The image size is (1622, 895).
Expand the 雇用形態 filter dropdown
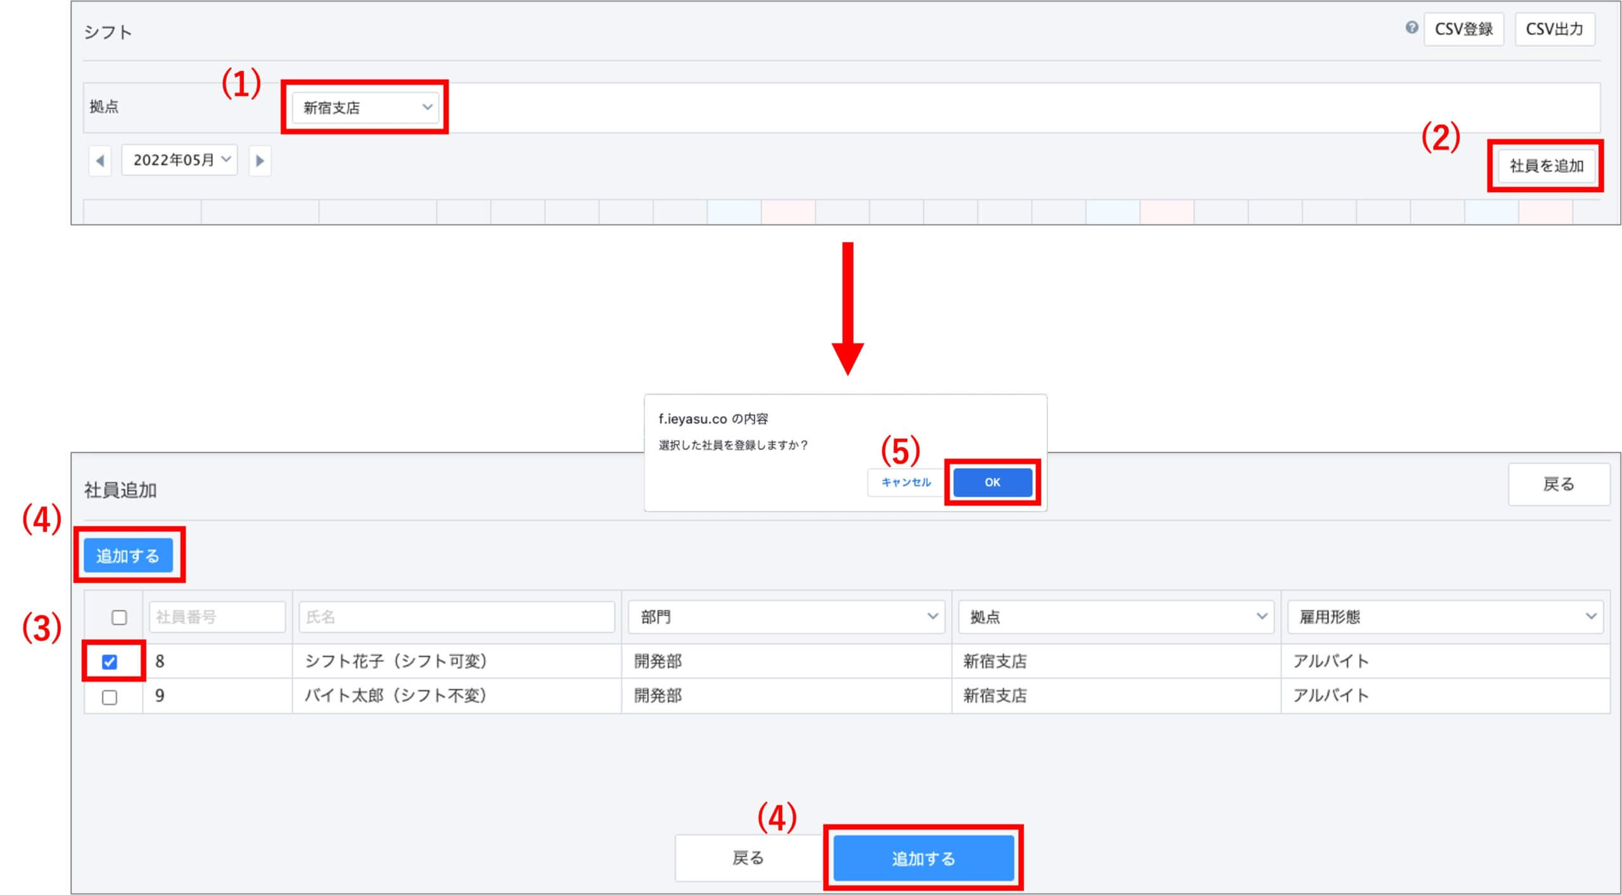tap(1445, 617)
